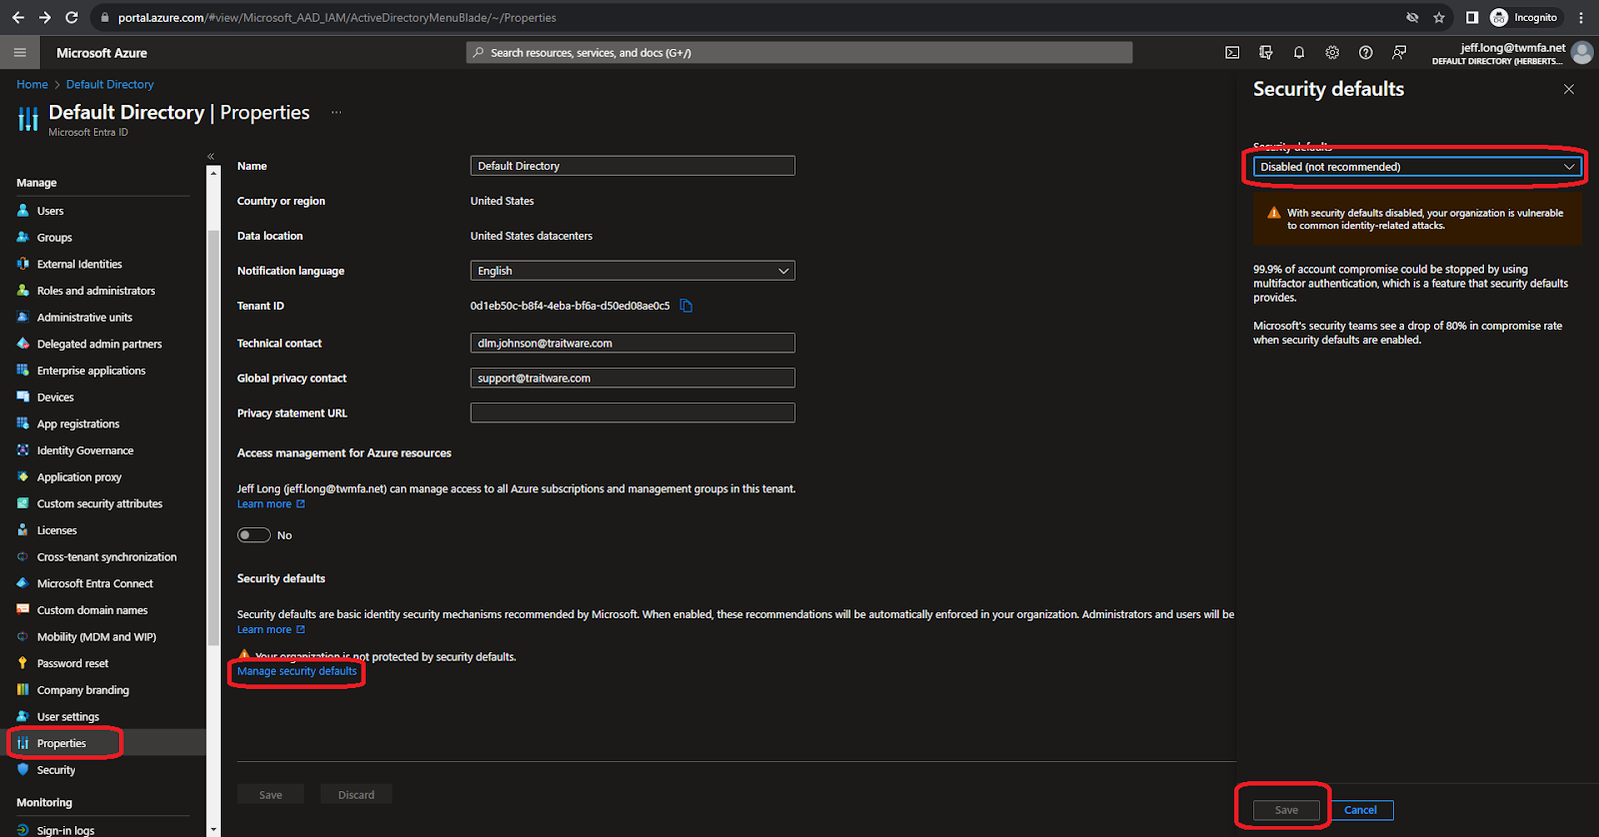Screen dimensions: 1599x837
Task: Click Cancel in Security defaults panel
Action: click(x=1360, y=810)
